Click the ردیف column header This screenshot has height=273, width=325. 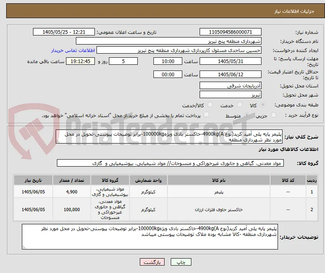pos(312,180)
